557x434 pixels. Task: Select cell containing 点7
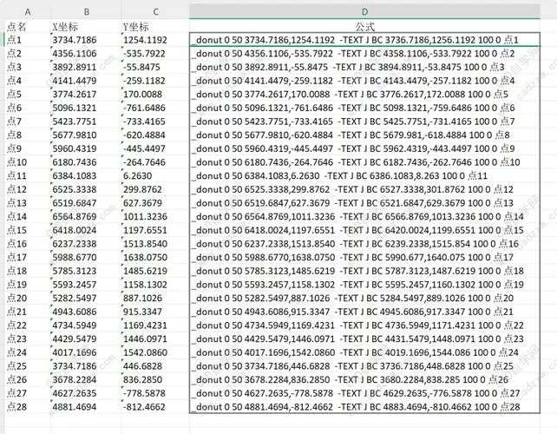click(x=28, y=122)
